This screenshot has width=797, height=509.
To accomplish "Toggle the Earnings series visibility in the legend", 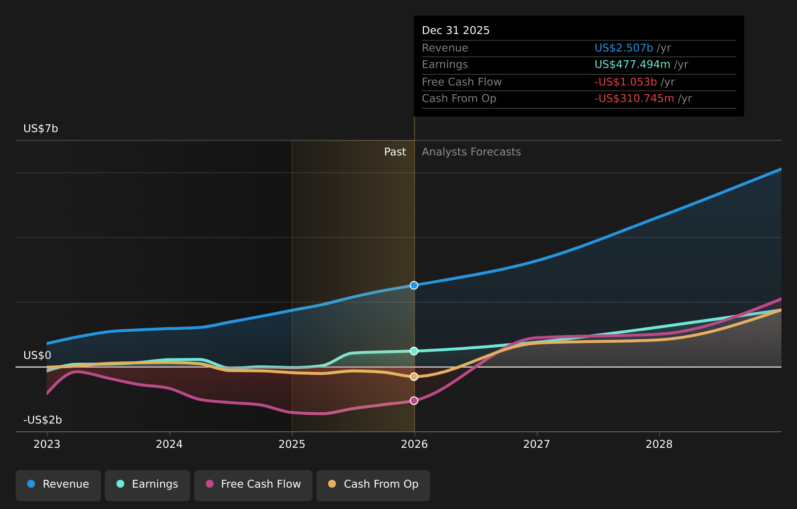I will [x=147, y=484].
